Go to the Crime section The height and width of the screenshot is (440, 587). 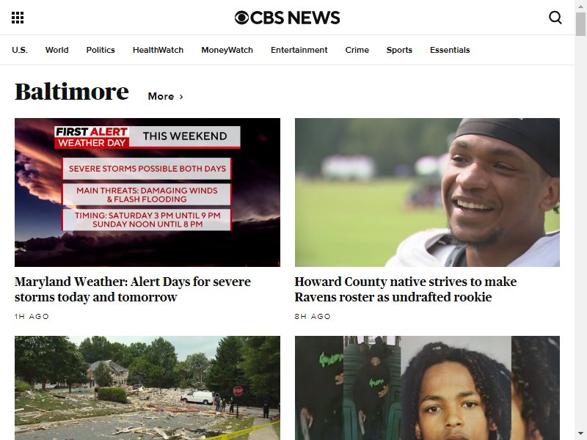[357, 50]
